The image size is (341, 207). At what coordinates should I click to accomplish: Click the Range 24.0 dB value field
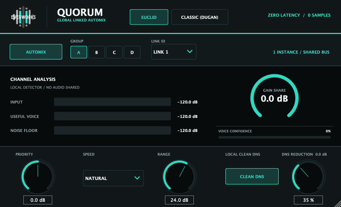pyautogui.click(x=179, y=200)
